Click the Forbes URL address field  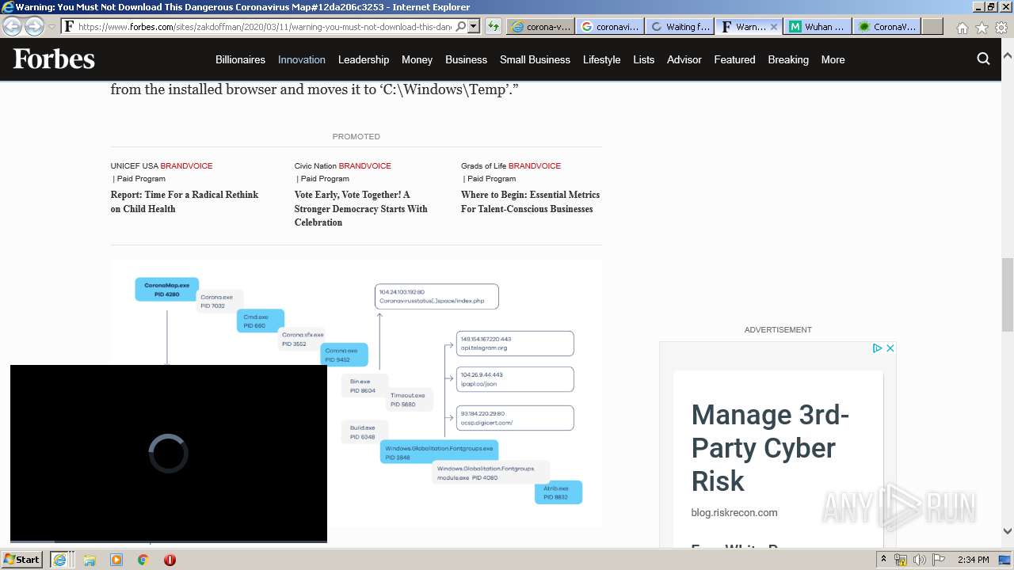point(265,26)
